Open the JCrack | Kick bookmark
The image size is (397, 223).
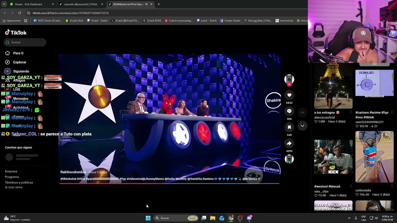click(x=74, y=21)
